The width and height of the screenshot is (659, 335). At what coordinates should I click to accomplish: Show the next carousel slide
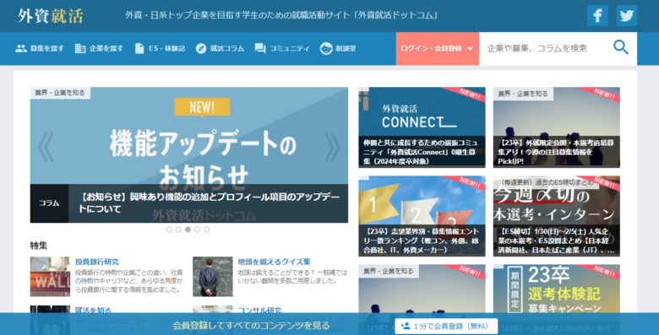[x=332, y=147]
